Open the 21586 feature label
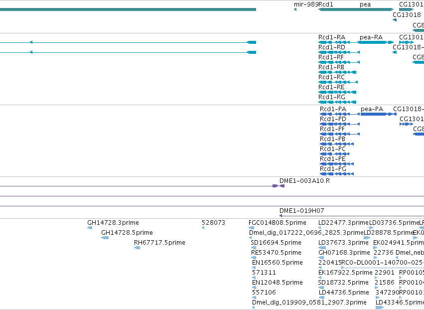 click(x=385, y=283)
